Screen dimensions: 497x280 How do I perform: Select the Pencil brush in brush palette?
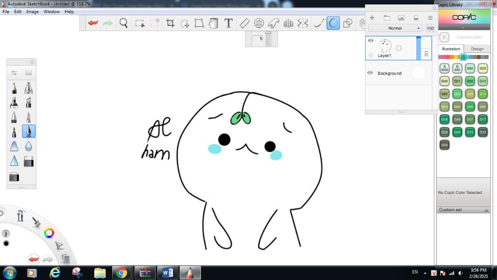(x=14, y=88)
